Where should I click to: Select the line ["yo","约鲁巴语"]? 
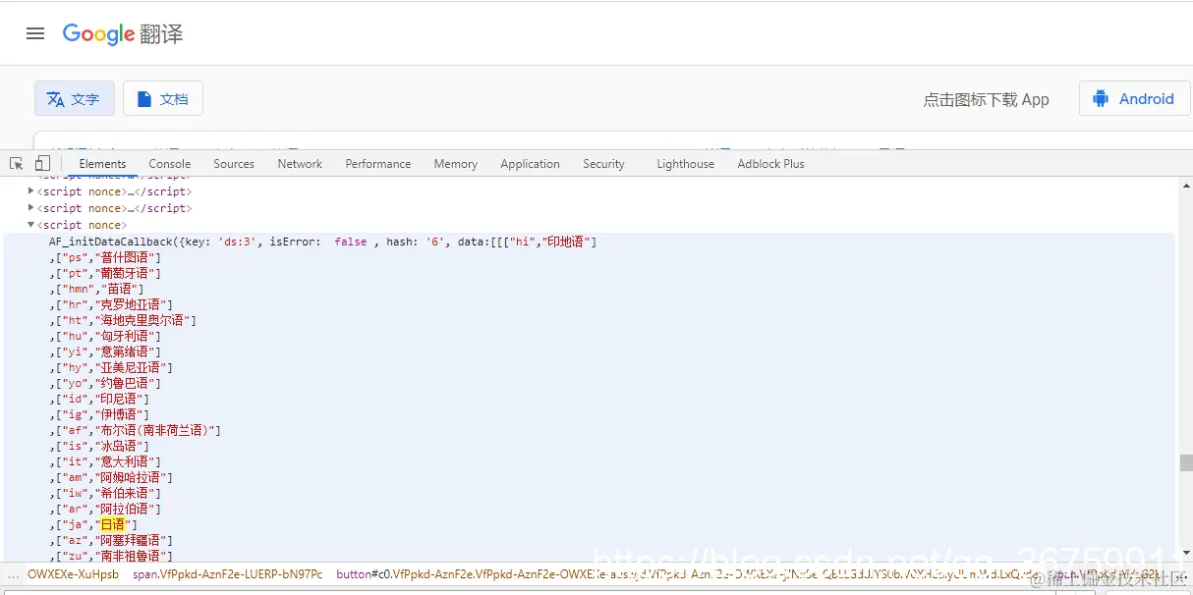click(x=105, y=383)
